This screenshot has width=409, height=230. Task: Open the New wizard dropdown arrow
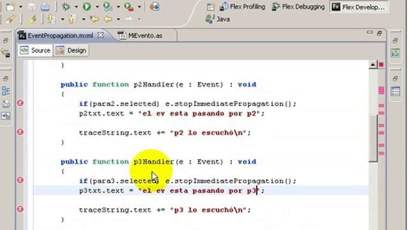click(20, 7)
